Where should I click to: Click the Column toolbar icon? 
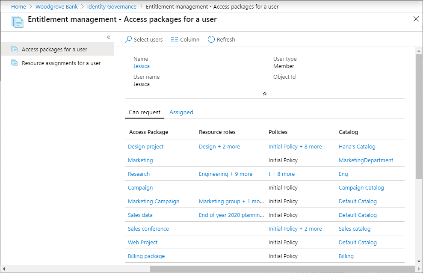tap(174, 39)
